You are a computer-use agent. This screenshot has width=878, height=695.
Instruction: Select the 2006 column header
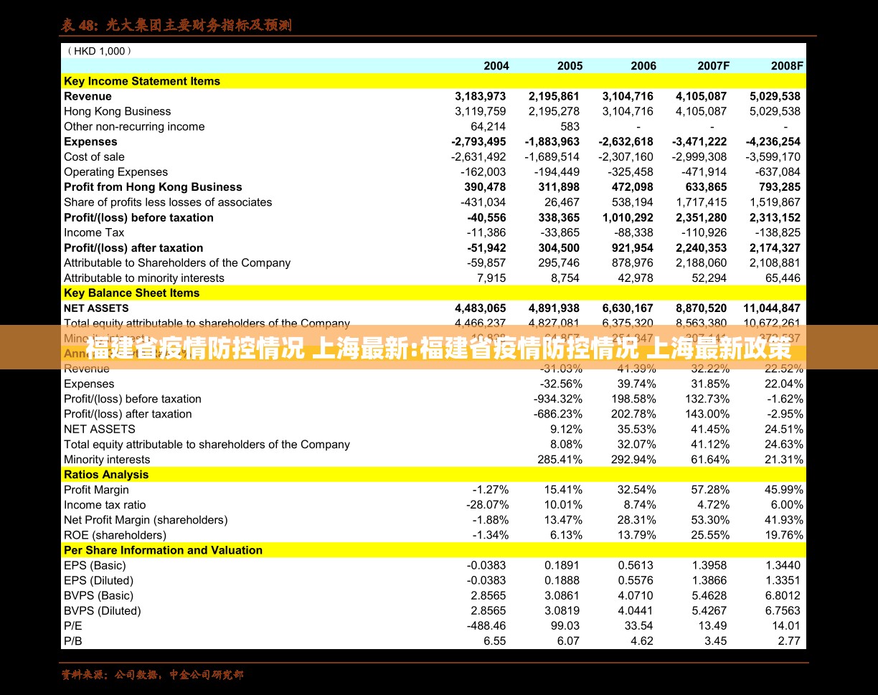pos(643,66)
